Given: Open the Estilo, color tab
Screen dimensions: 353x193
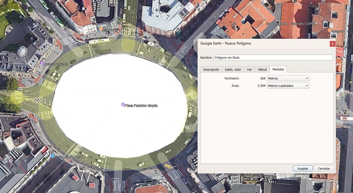Looking at the screenshot, I should pyautogui.click(x=233, y=69).
